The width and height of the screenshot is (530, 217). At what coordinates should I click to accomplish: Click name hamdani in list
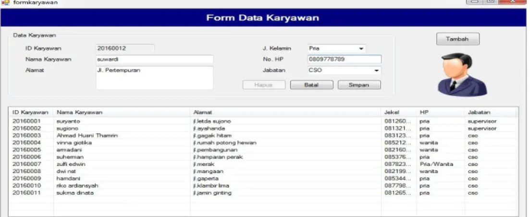68,179
